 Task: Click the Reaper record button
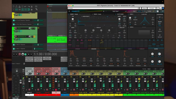(20, 54)
